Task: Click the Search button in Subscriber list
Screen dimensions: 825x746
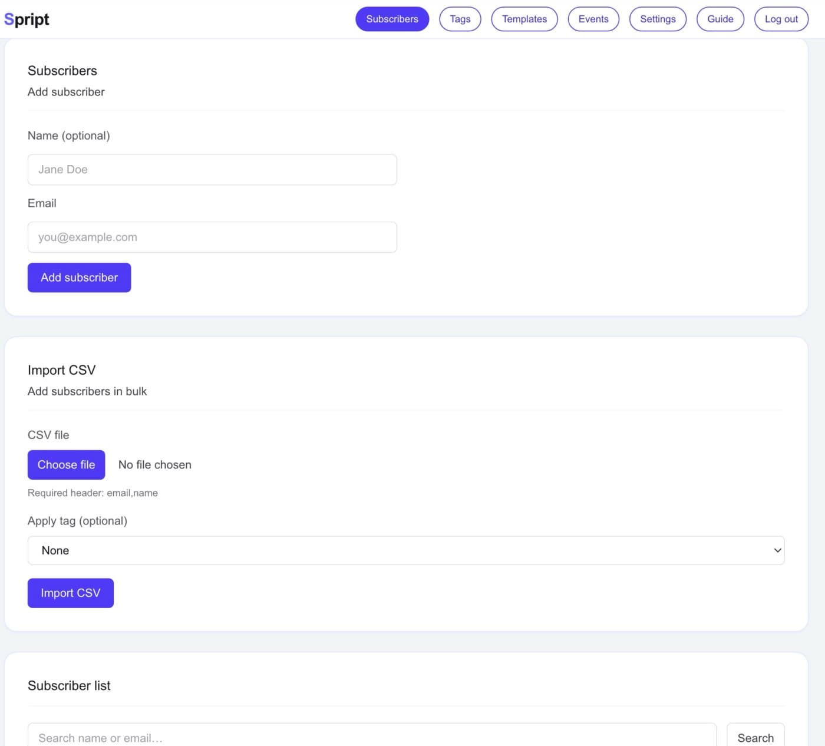Action: (755, 737)
